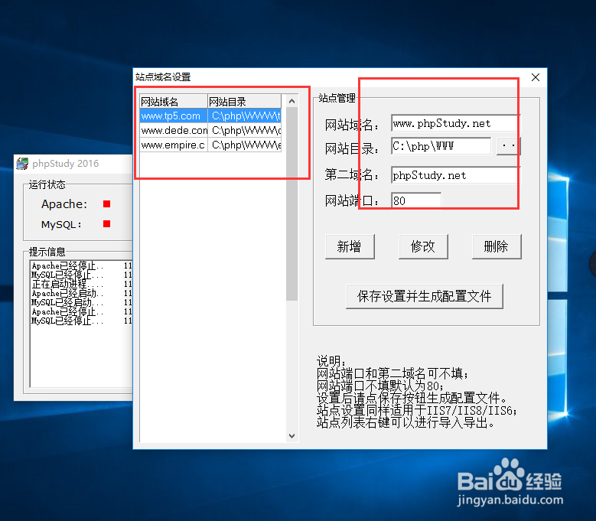Close the 站点域名设置 dialog
The height and width of the screenshot is (521, 596).
[x=536, y=77]
